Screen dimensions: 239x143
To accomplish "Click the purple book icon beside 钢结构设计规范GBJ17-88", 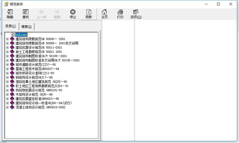I will [12, 77].
